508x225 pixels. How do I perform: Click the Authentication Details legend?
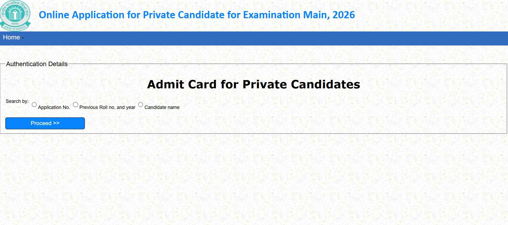pyautogui.click(x=37, y=64)
